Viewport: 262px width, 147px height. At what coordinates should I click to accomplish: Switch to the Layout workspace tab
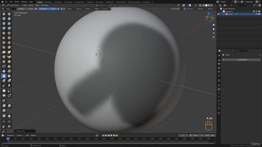40,2
